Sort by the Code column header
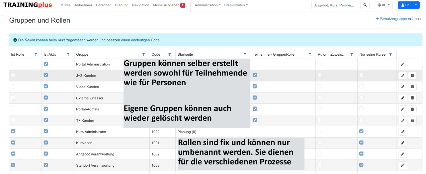The height and width of the screenshot is (174, 426). (156, 54)
